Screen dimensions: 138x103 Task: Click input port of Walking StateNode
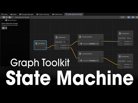pos(119,41)
